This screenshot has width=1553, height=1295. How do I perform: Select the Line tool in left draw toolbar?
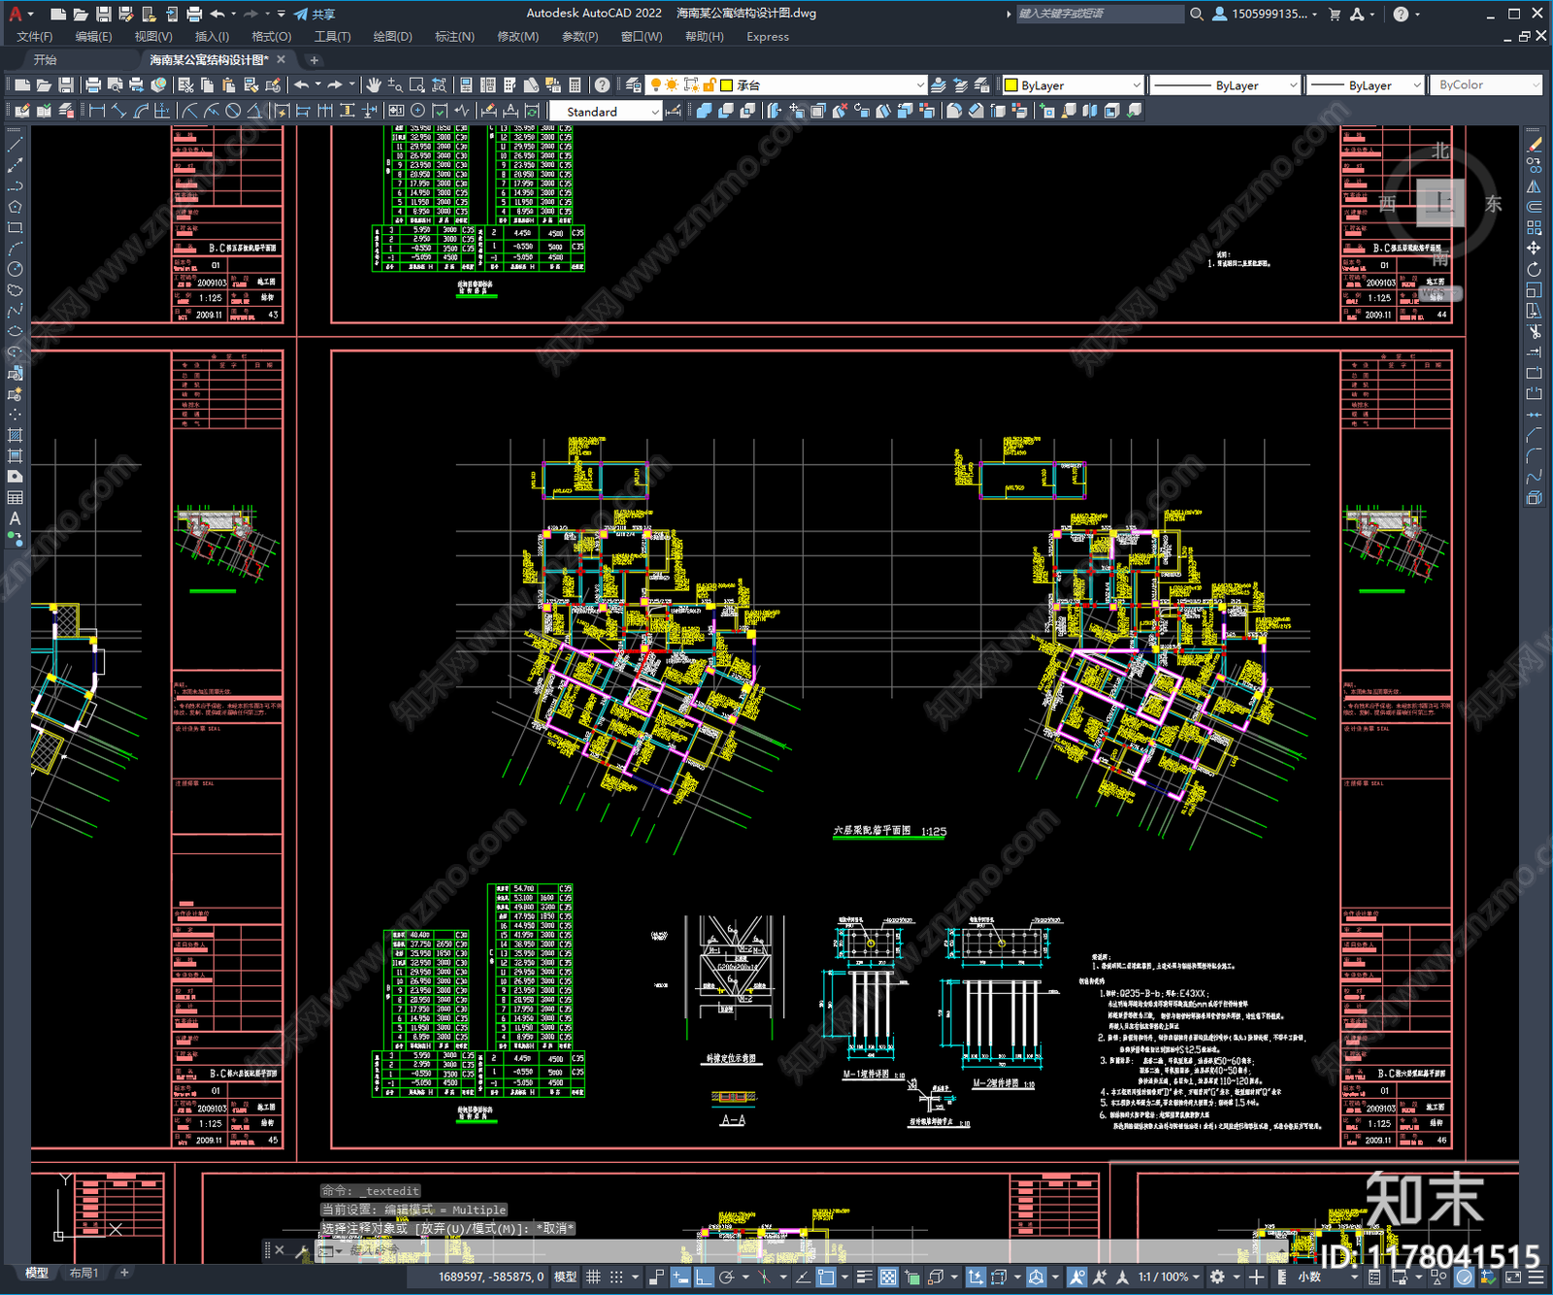coord(15,144)
